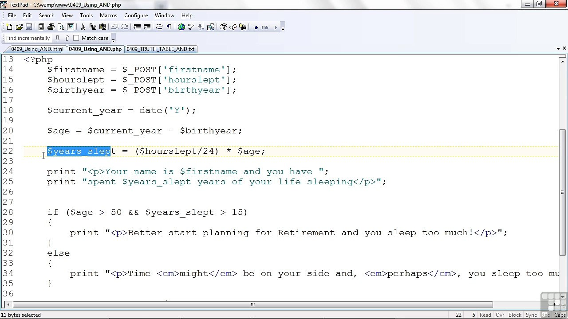Show paragraph marks with the pilcrow icon
Screen dimensions: 568x319
click(169, 27)
